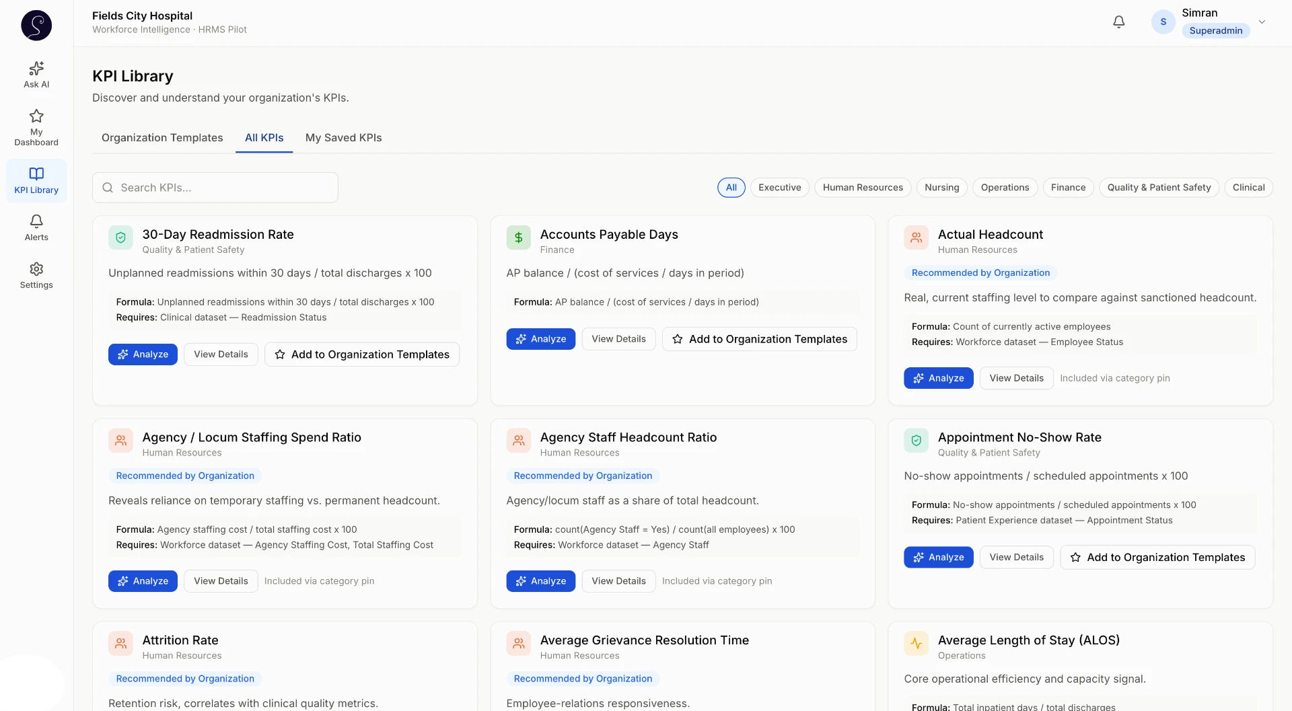The width and height of the screenshot is (1292, 711).
Task: Click the Attrition Rate people icon
Action: click(x=120, y=644)
